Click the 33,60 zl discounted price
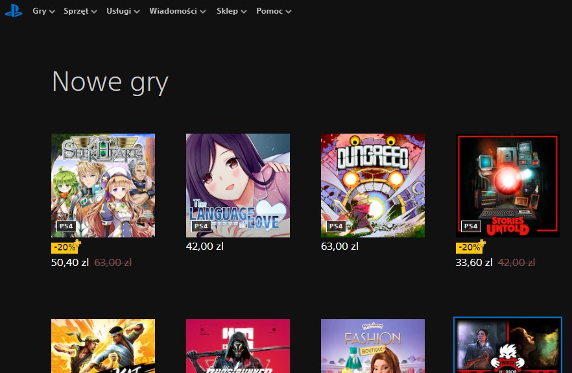This screenshot has height=373, width=572. click(x=474, y=263)
